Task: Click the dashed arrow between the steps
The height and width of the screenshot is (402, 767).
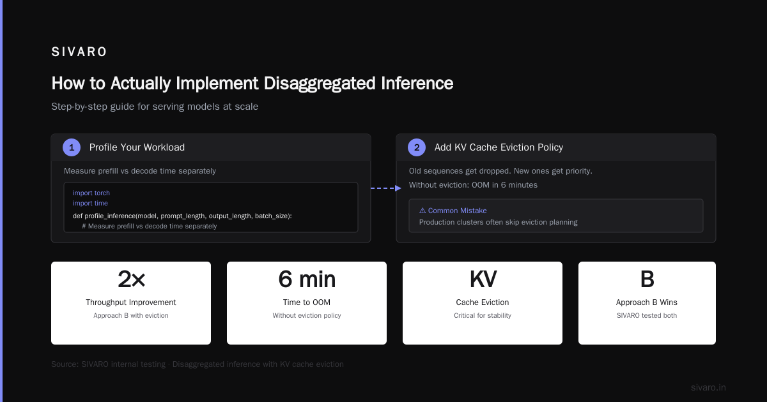Action: click(x=386, y=188)
